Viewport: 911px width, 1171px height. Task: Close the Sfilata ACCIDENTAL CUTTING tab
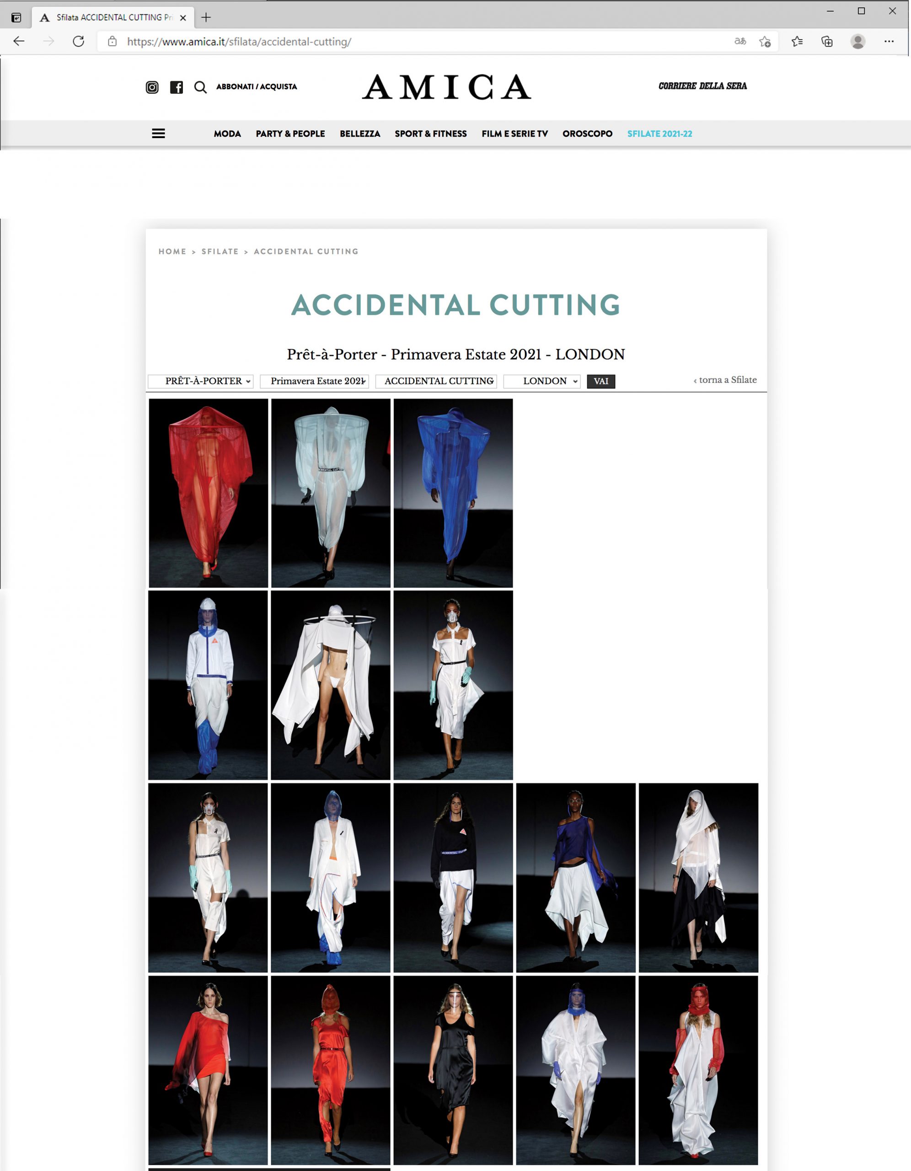point(183,18)
